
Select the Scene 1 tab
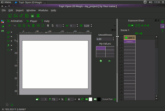click(x=125, y=30)
